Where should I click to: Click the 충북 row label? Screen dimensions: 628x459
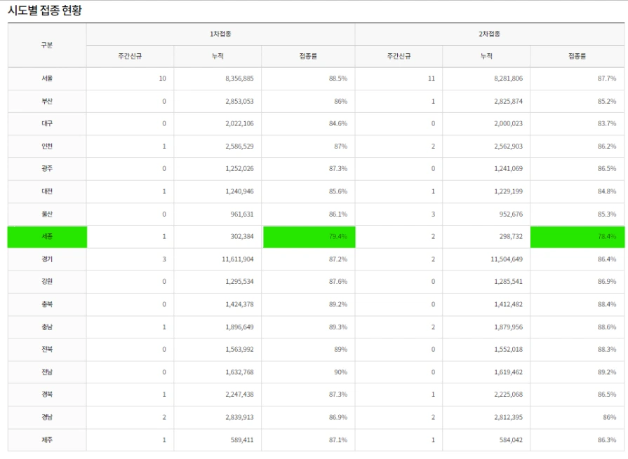47,304
